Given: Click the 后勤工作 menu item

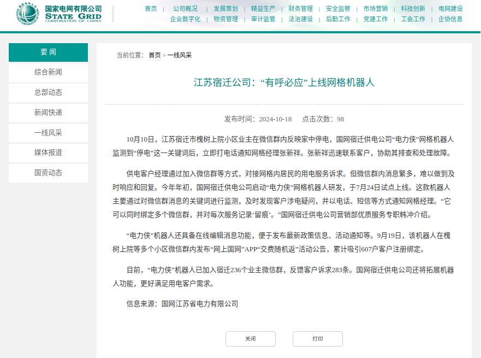Looking at the screenshot, I should pos(338,19).
